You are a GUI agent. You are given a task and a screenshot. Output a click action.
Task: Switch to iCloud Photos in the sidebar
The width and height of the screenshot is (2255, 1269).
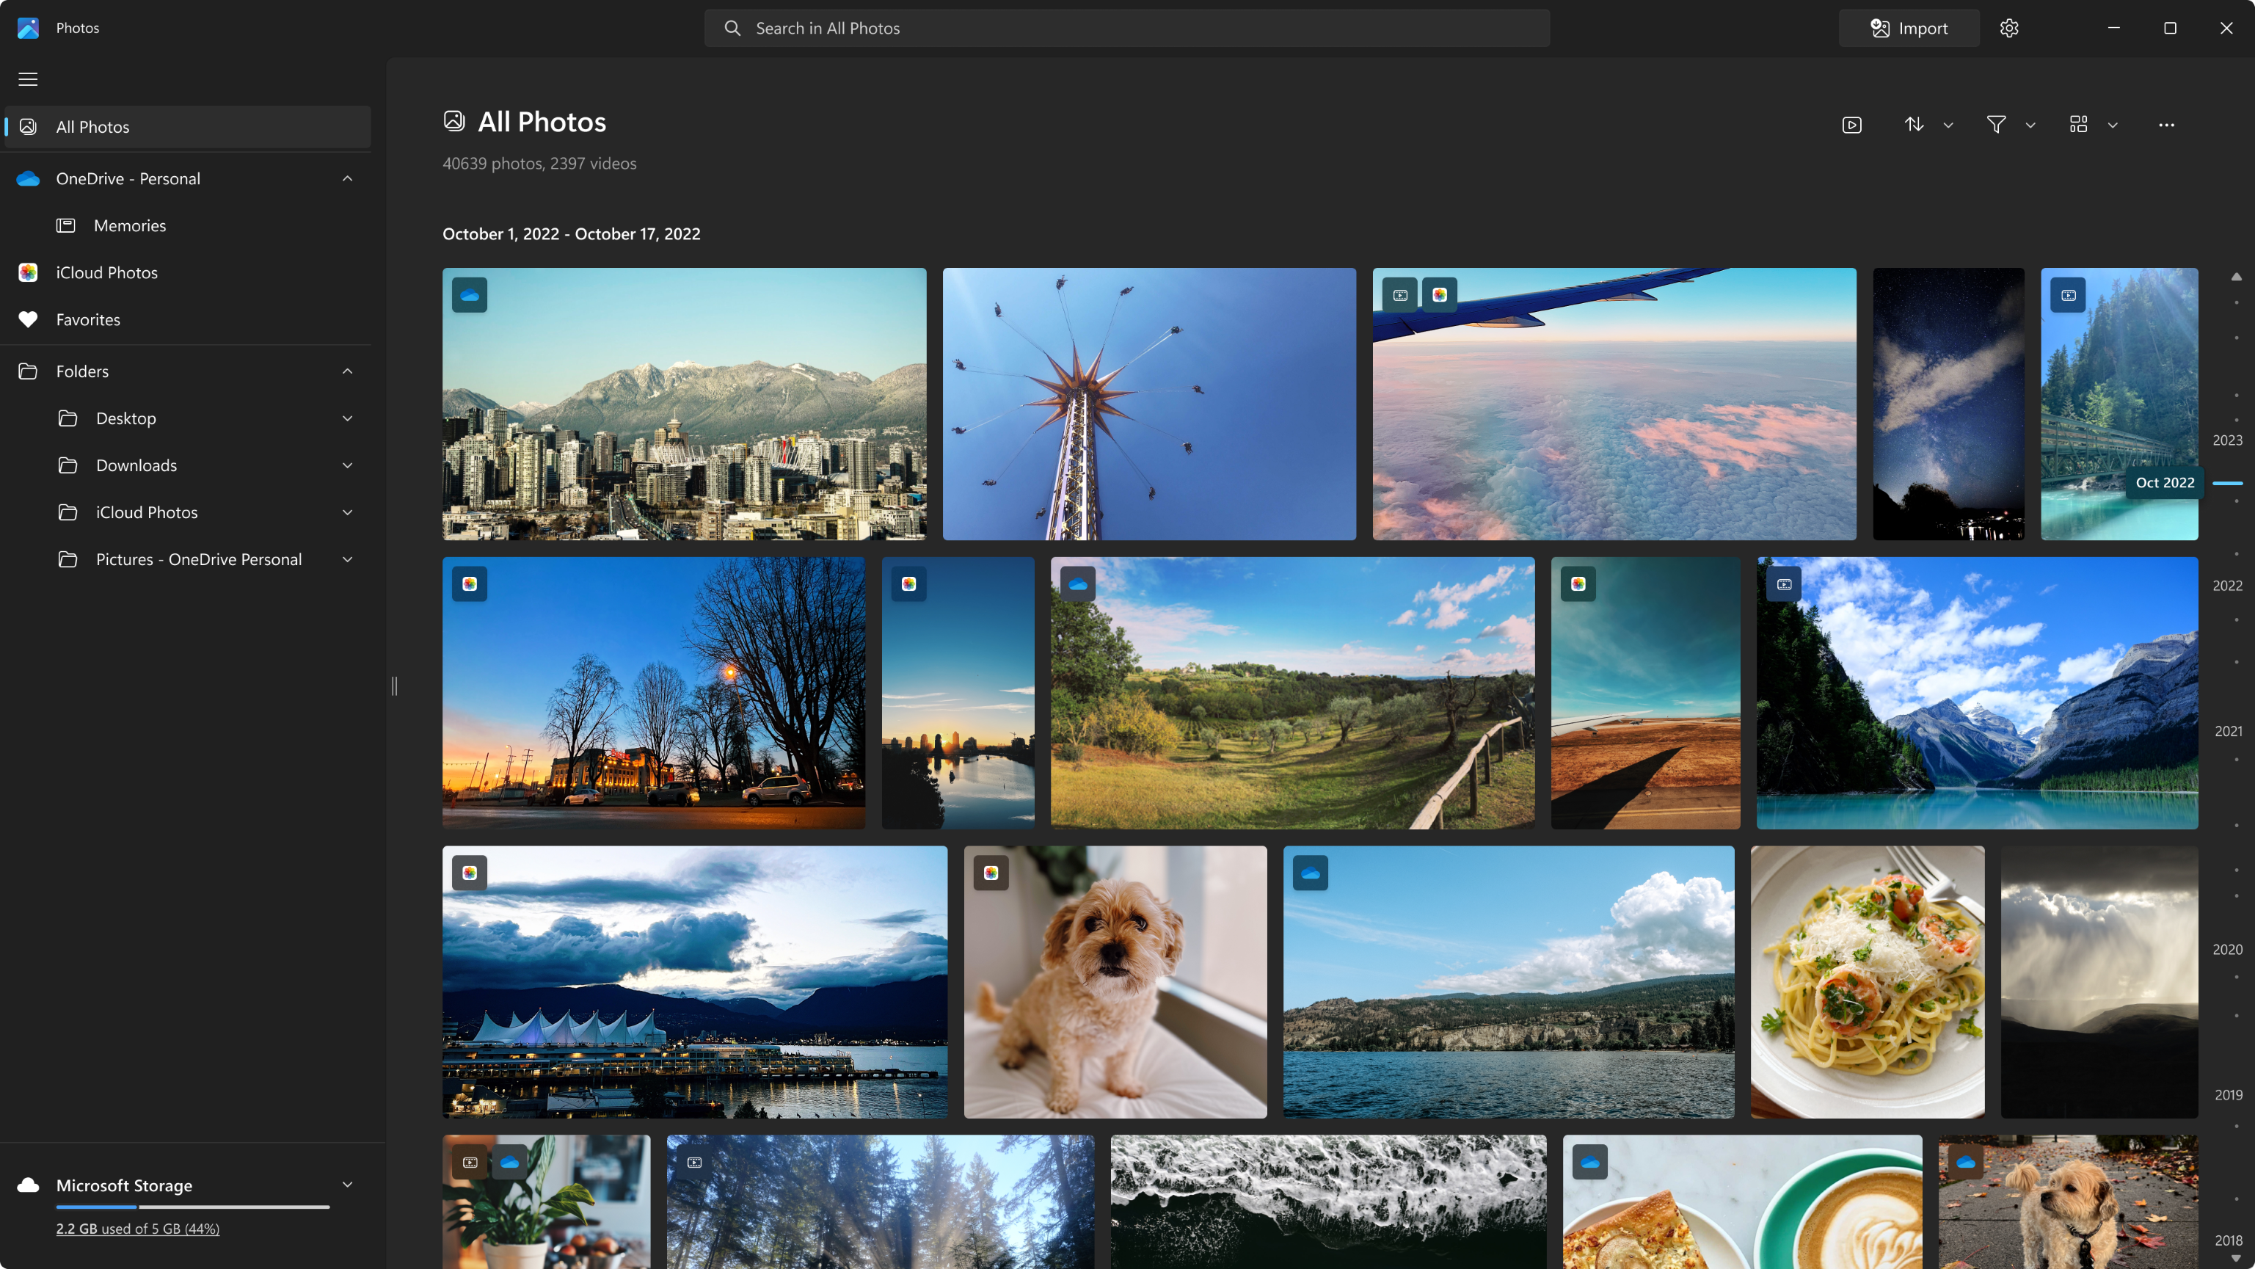pyautogui.click(x=106, y=272)
